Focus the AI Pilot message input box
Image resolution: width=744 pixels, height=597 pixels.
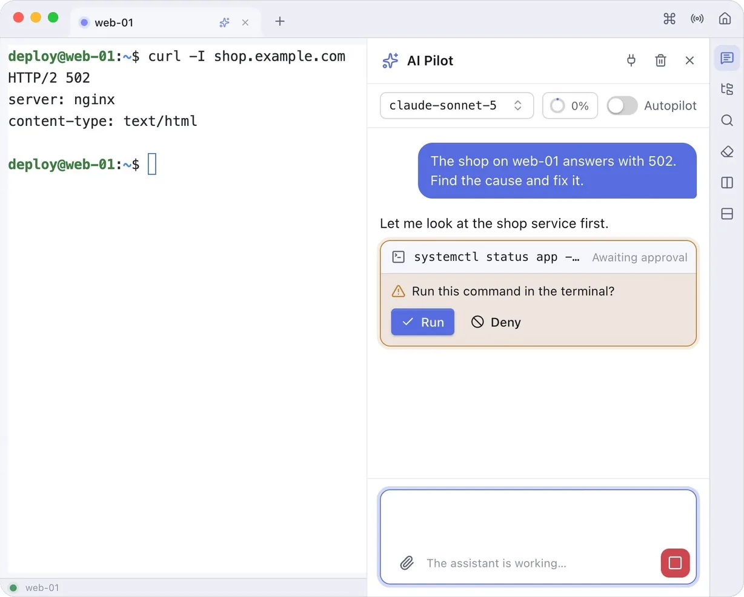coord(539,537)
